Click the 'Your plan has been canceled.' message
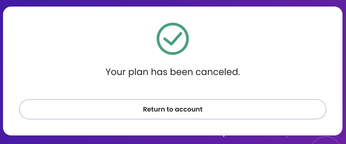The height and width of the screenshot is (144, 346). [173, 72]
